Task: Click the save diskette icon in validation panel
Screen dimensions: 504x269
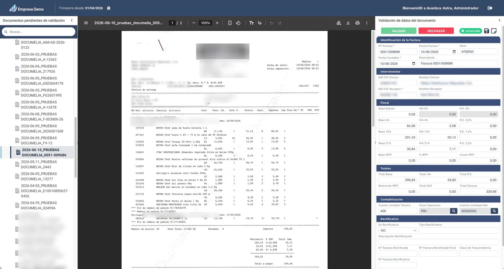Action: [x=487, y=31]
